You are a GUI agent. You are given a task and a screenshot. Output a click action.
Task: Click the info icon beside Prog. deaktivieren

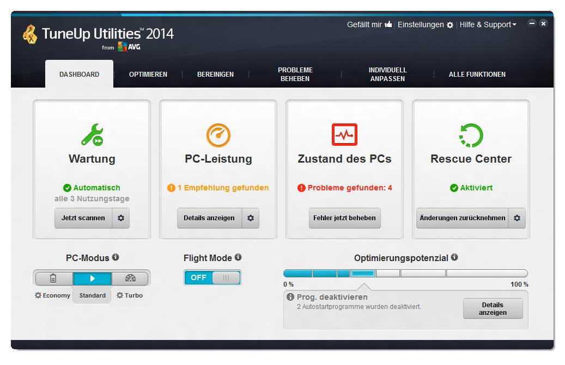(290, 297)
